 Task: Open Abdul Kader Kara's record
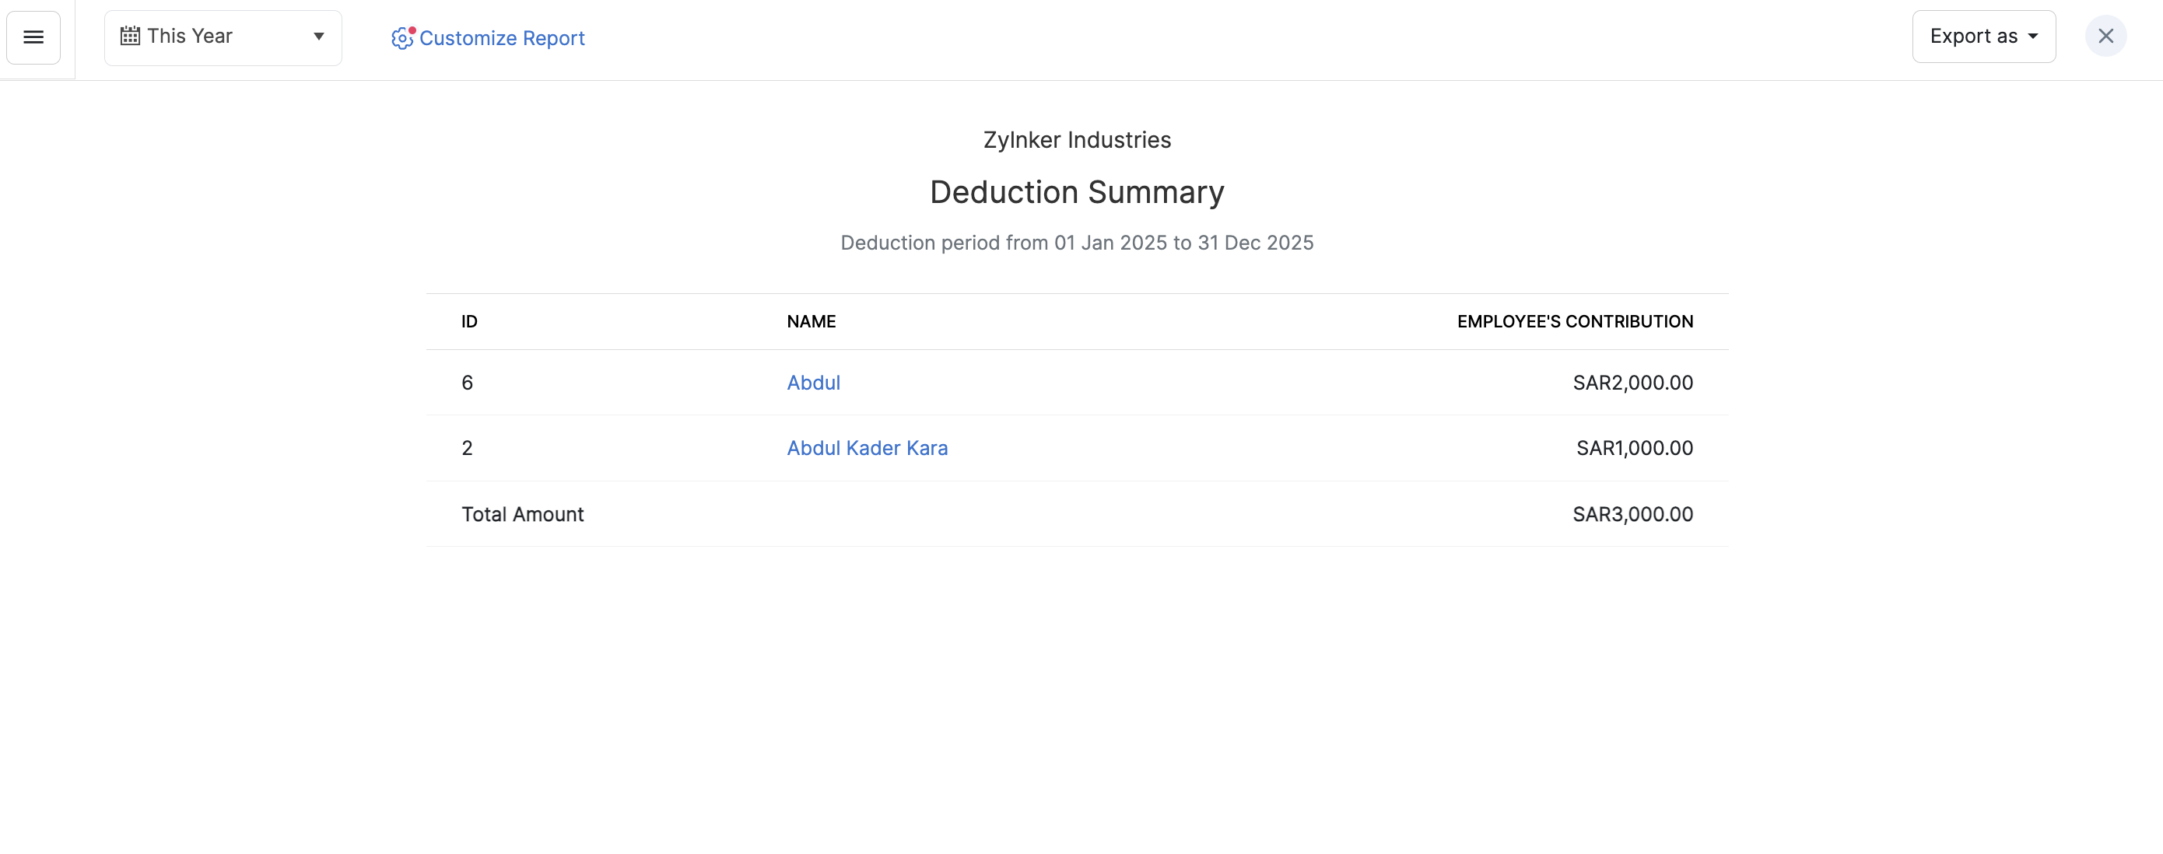tap(867, 449)
